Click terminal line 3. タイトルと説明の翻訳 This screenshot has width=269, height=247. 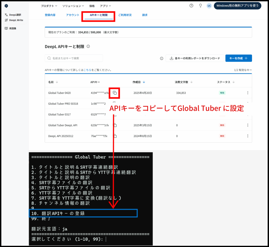tap(60, 177)
